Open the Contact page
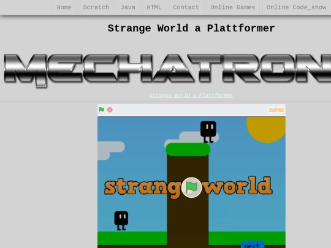Viewport: 331px width, 248px height. (x=186, y=7)
